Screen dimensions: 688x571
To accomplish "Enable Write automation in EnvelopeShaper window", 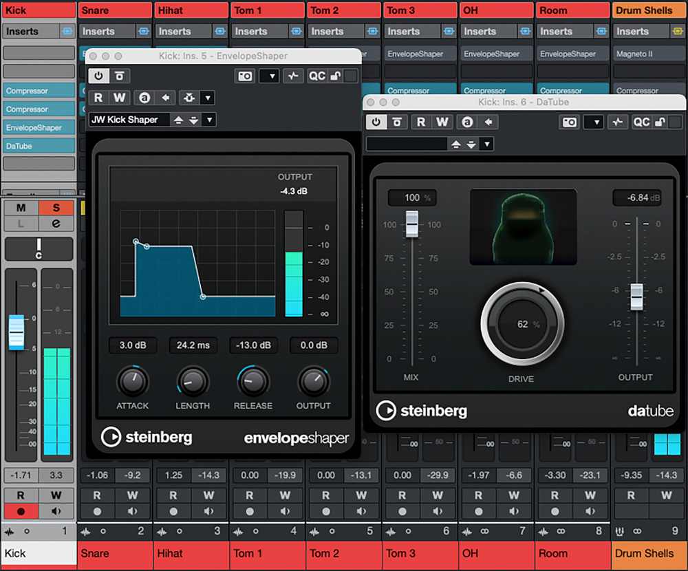I will (x=119, y=98).
